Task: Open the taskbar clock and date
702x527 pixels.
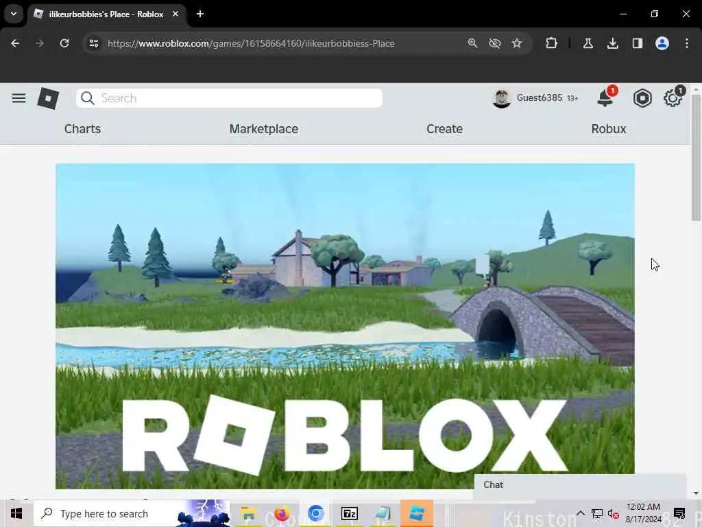Action: [x=643, y=513]
